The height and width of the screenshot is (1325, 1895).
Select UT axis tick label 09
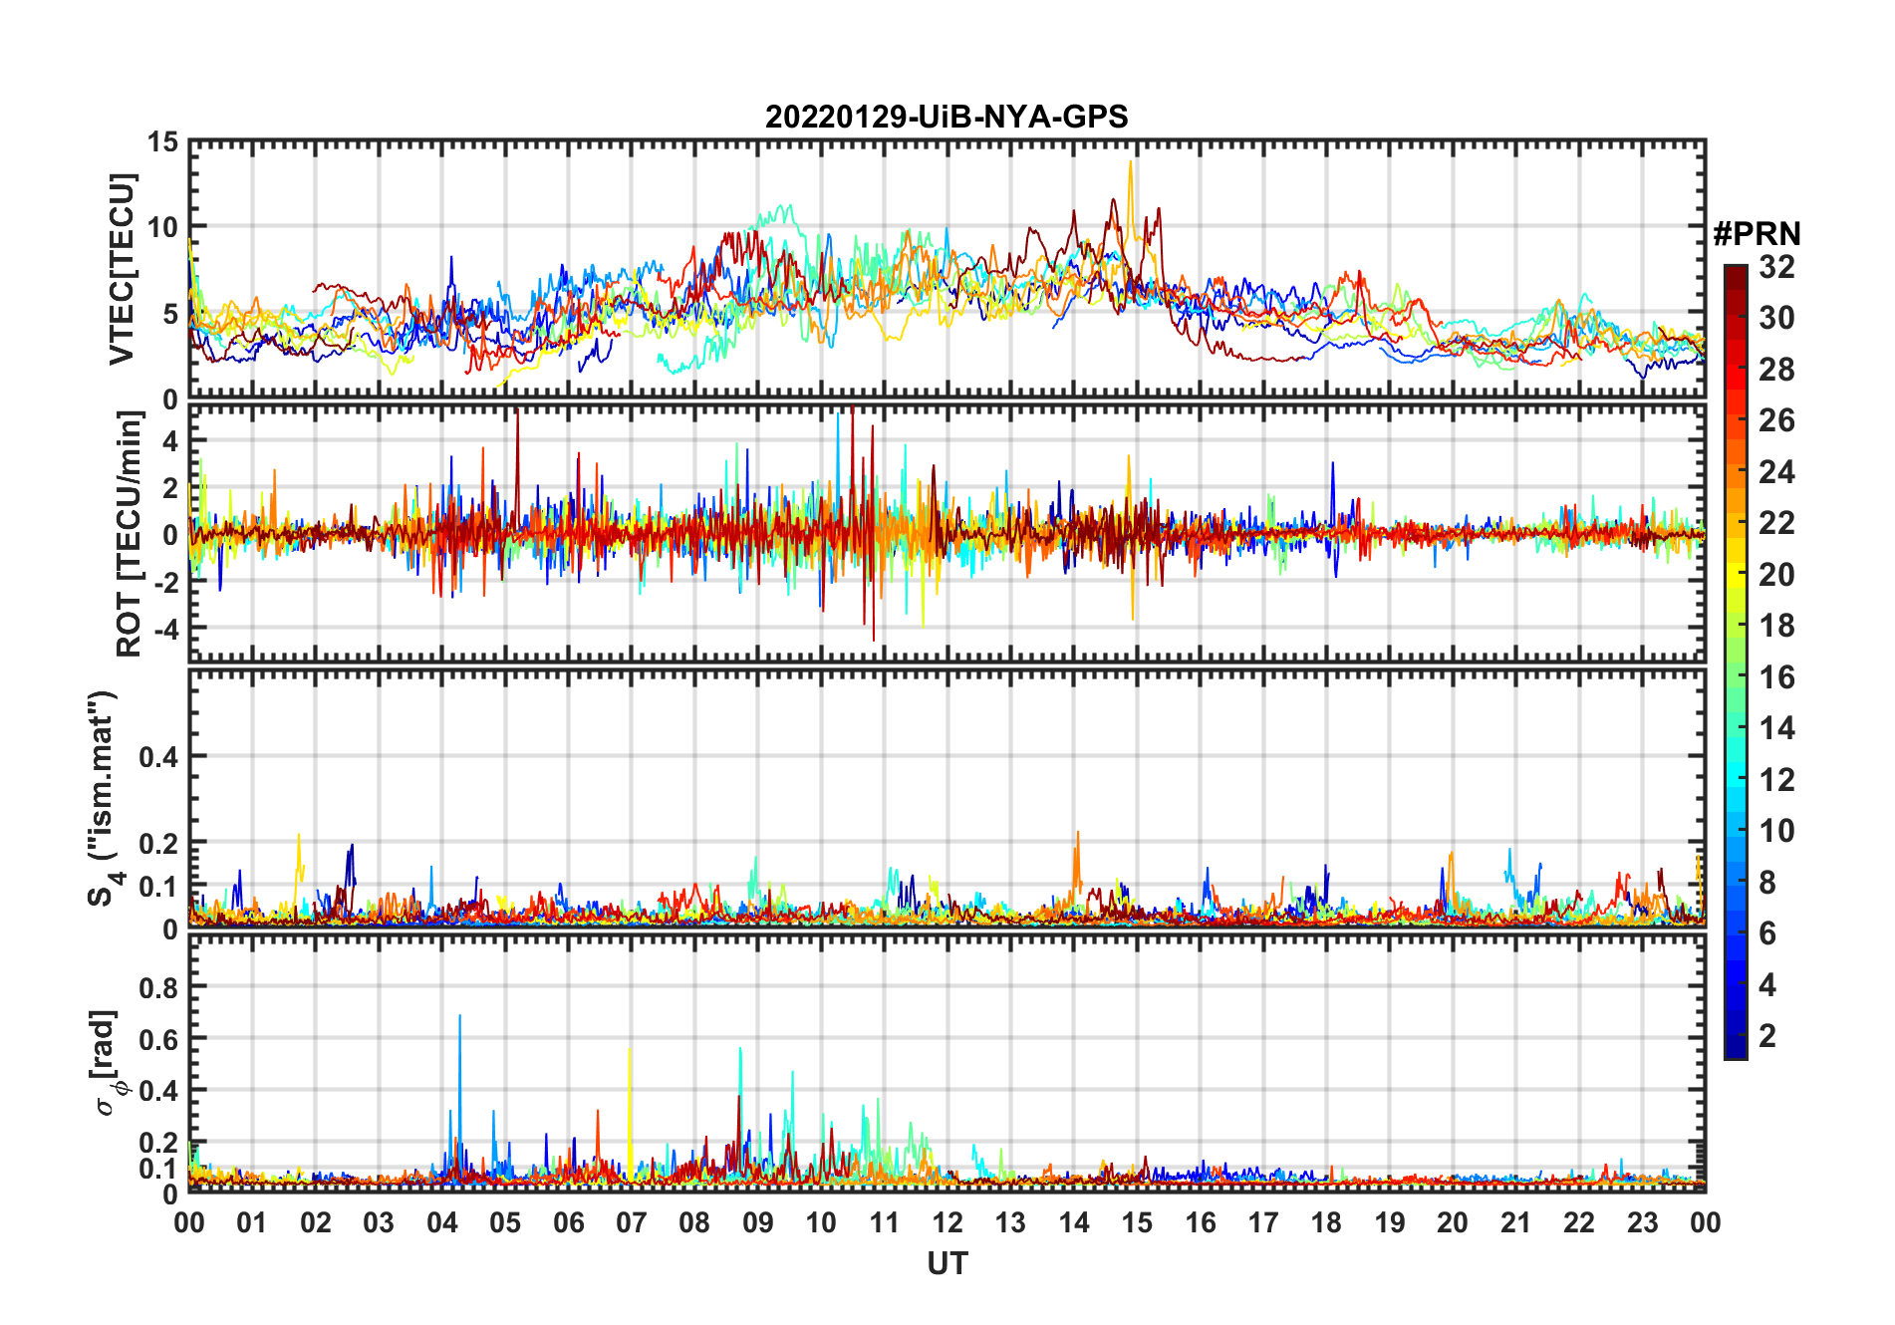coord(758,1222)
